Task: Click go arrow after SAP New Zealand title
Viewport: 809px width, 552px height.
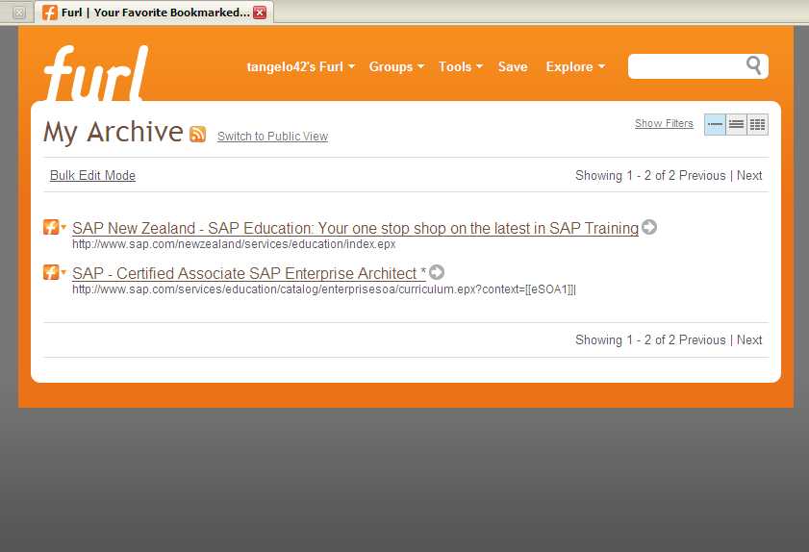Action: (x=649, y=227)
